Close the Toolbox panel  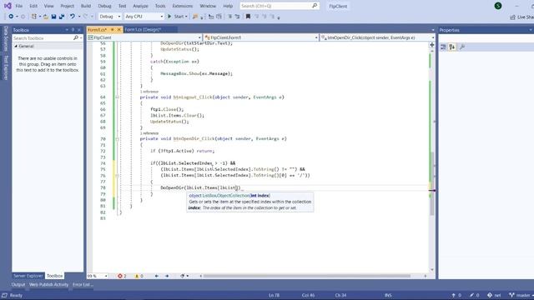coord(79,30)
